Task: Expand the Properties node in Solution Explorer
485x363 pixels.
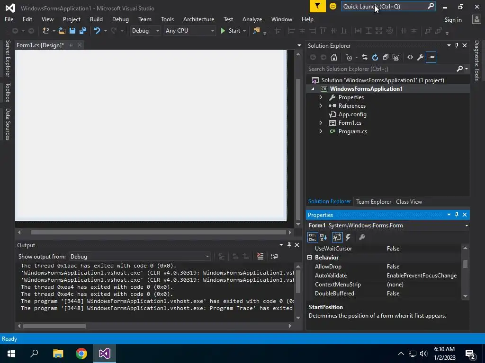Action: click(321, 97)
